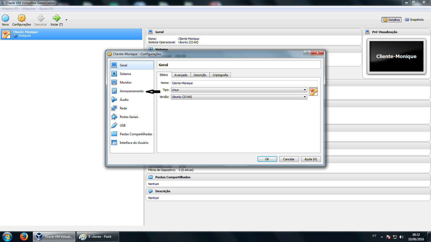Click the Armazenamento disk icon
The height and width of the screenshot is (242, 431).
click(114, 91)
